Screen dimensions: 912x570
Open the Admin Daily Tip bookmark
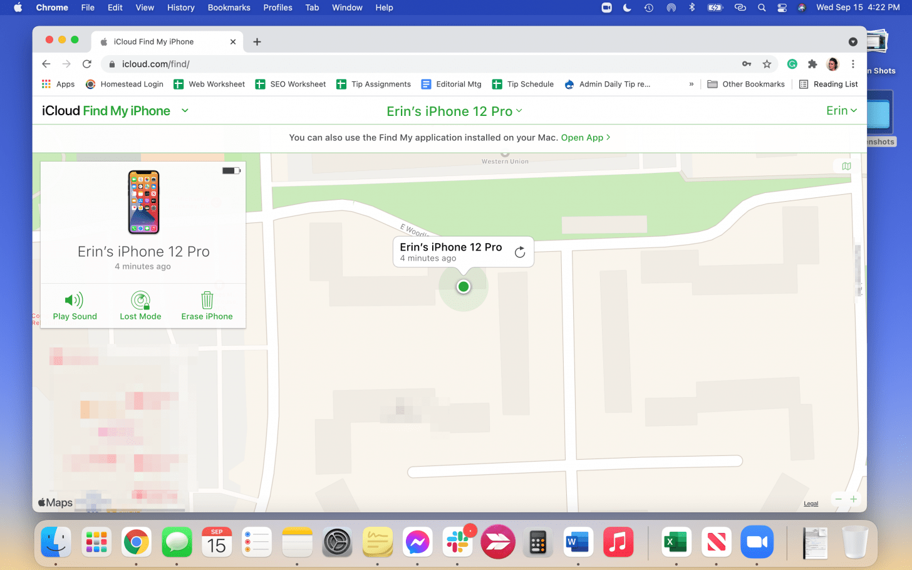coord(608,84)
